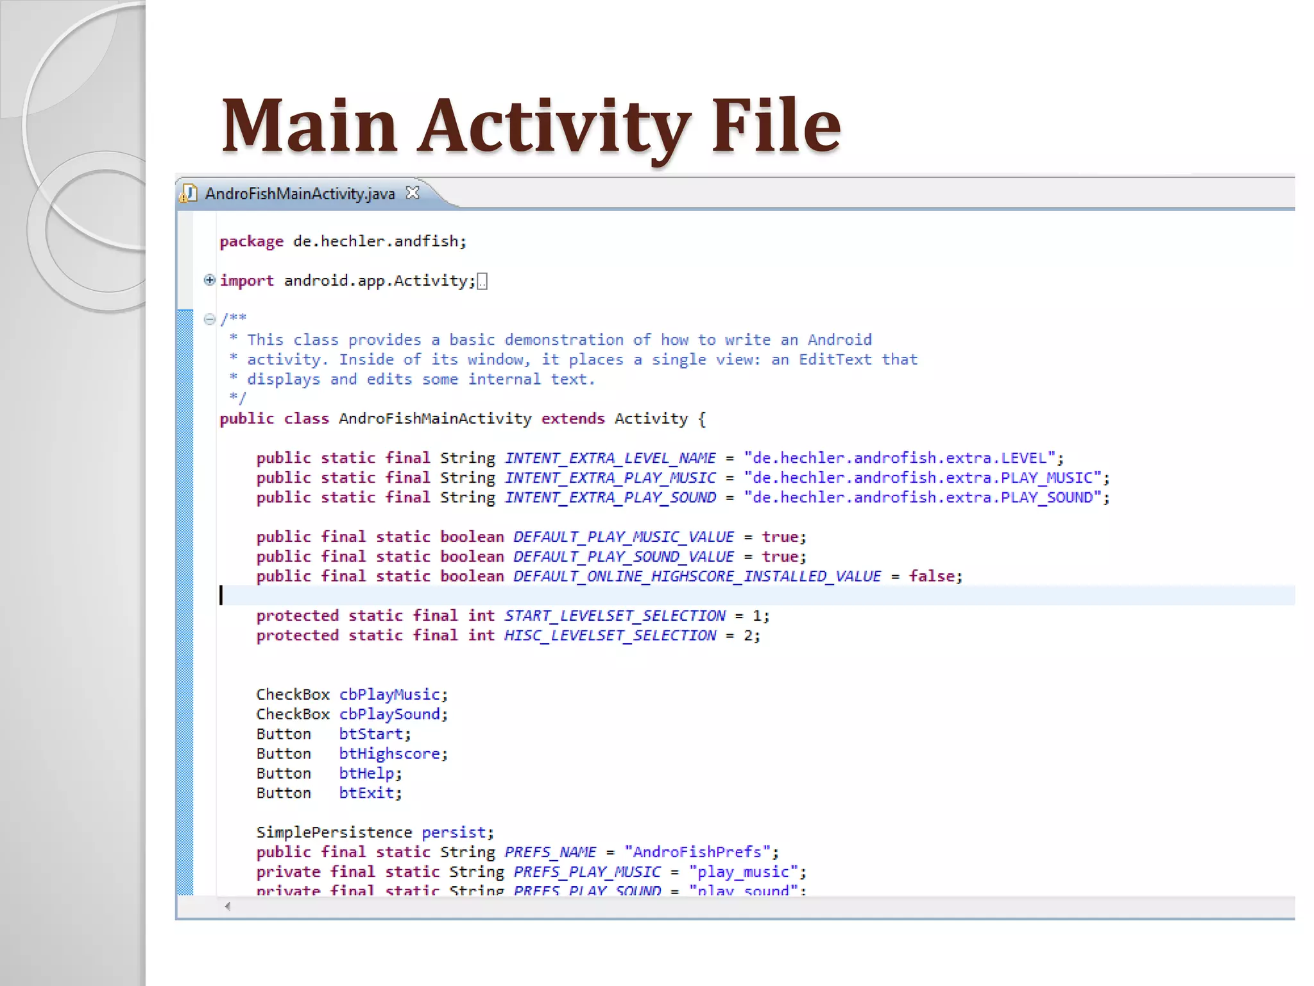Viewport: 1314px width, 986px height.
Task: Click string "de.hechler.androfish.extra.LEVEL"
Action: click(x=900, y=458)
